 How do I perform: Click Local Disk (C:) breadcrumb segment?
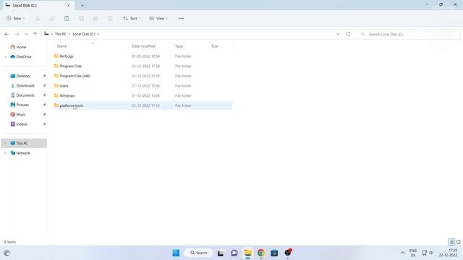pyautogui.click(x=84, y=34)
